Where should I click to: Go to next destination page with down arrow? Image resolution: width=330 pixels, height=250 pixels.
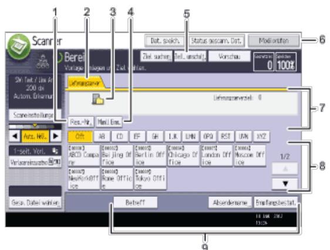[x=285, y=184]
